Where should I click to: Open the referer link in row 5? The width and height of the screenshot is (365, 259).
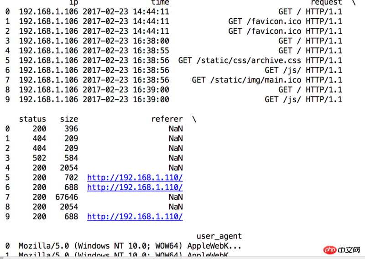click(x=135, y=177)
